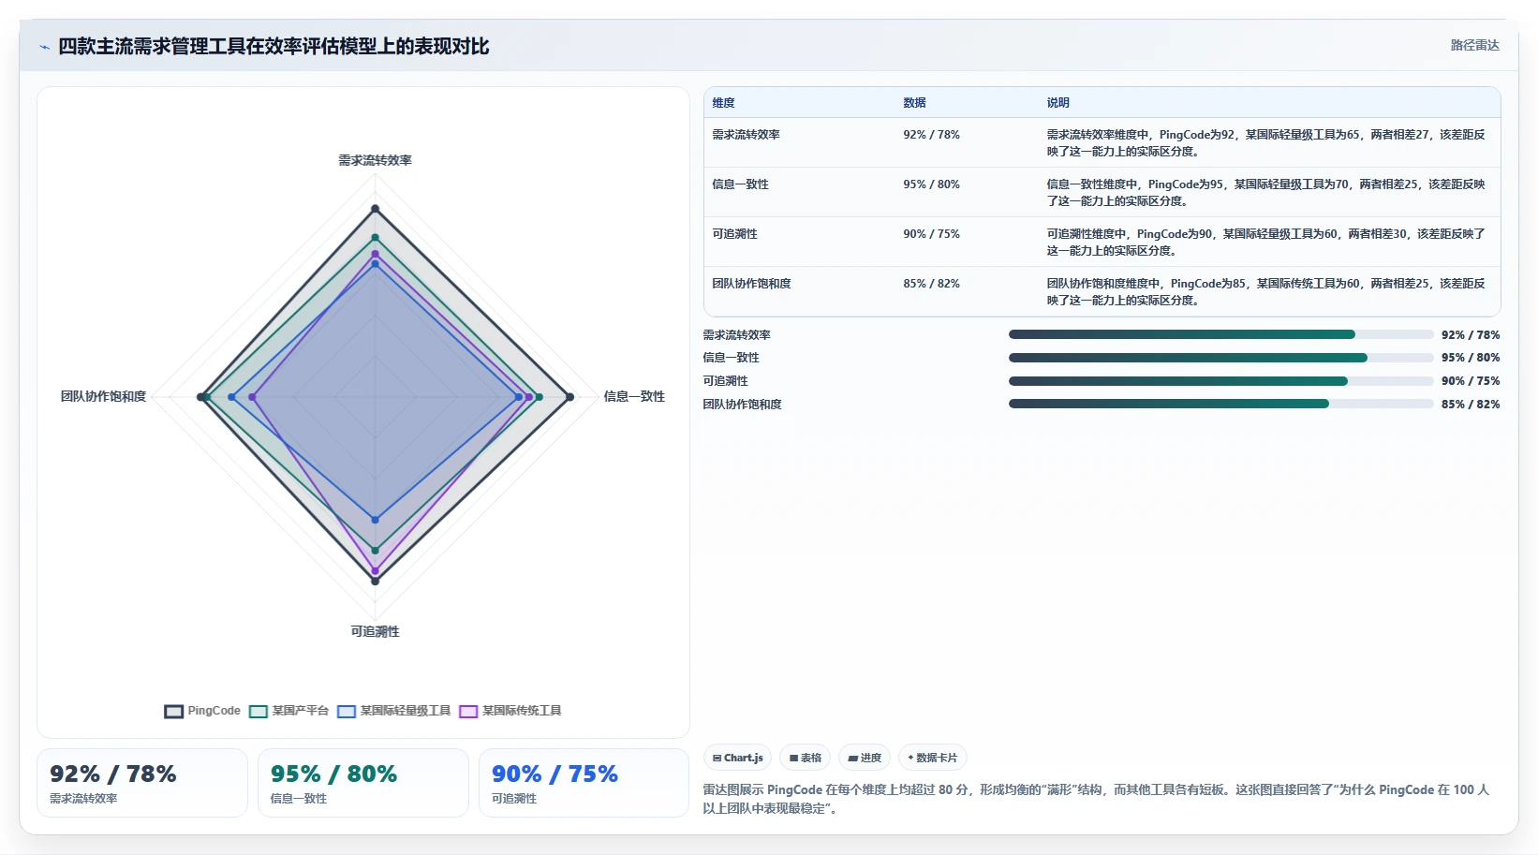This screenshot has height=855, width=1538.
Task: Toggle PingCode legend swatch in radar chart
Action: [173, 711]
